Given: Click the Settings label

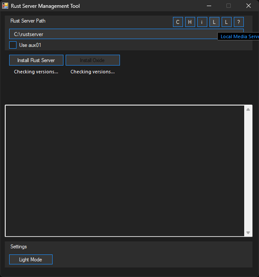Looking at the screenshot, I should point(19,247).
